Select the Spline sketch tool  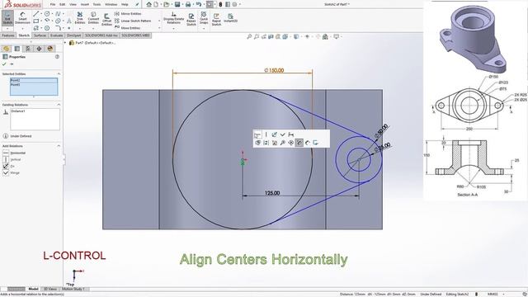58,14
